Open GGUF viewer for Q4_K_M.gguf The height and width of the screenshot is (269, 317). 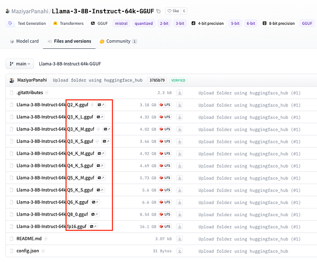(101, 153)
